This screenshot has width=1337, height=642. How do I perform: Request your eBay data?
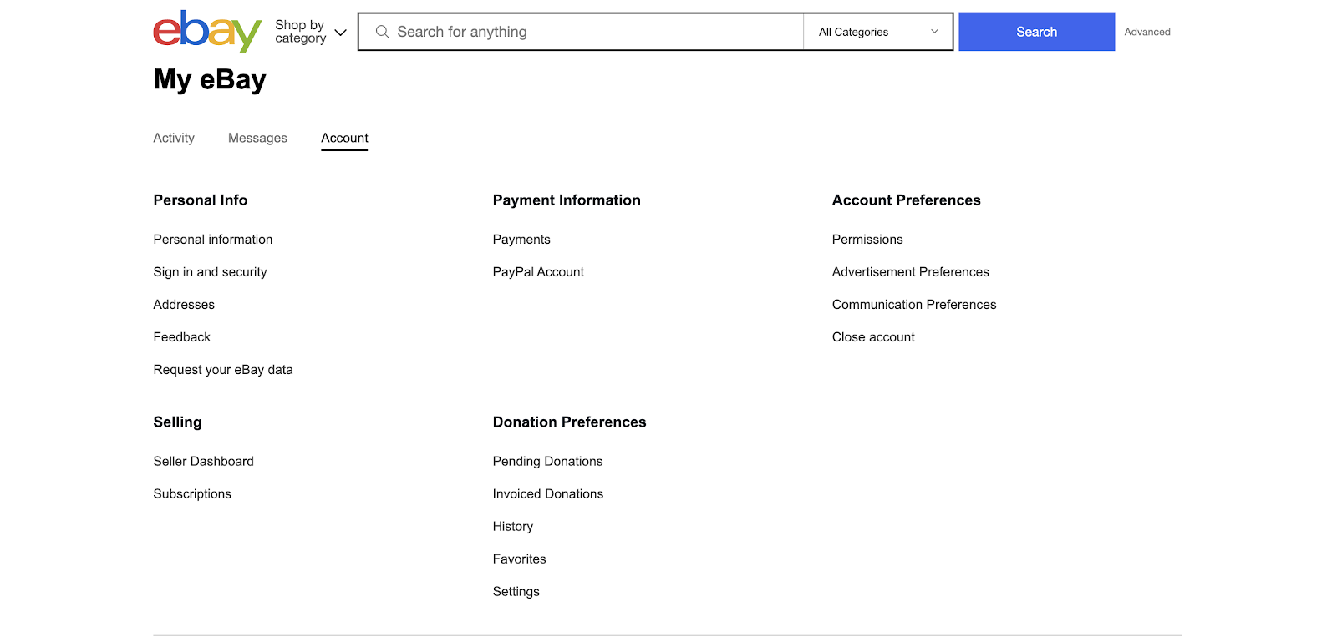[x=222, y=369]
